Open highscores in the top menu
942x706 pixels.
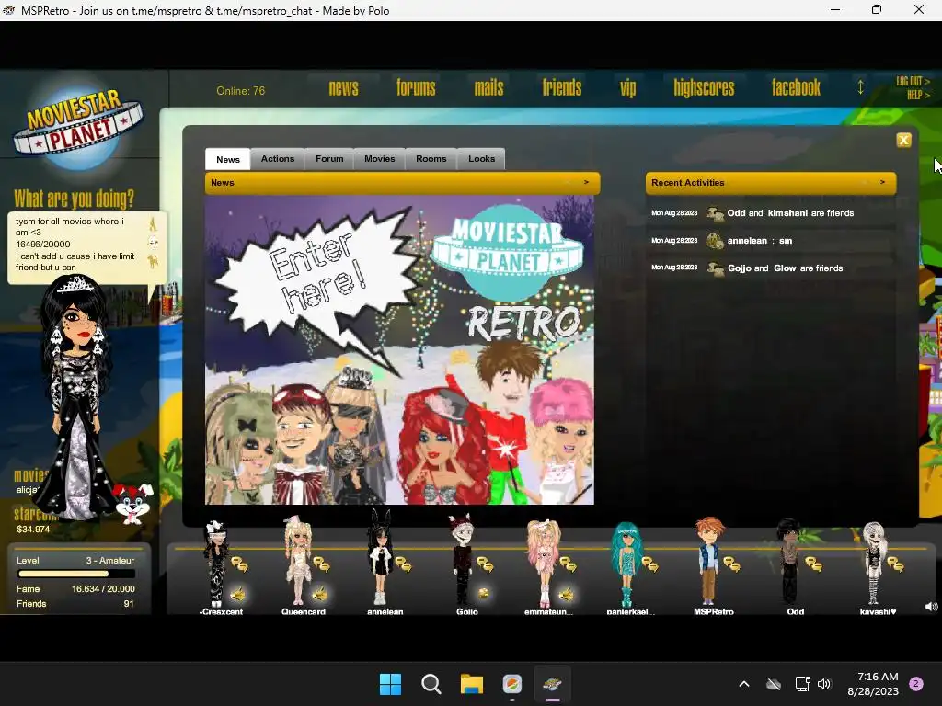(704, 88)
